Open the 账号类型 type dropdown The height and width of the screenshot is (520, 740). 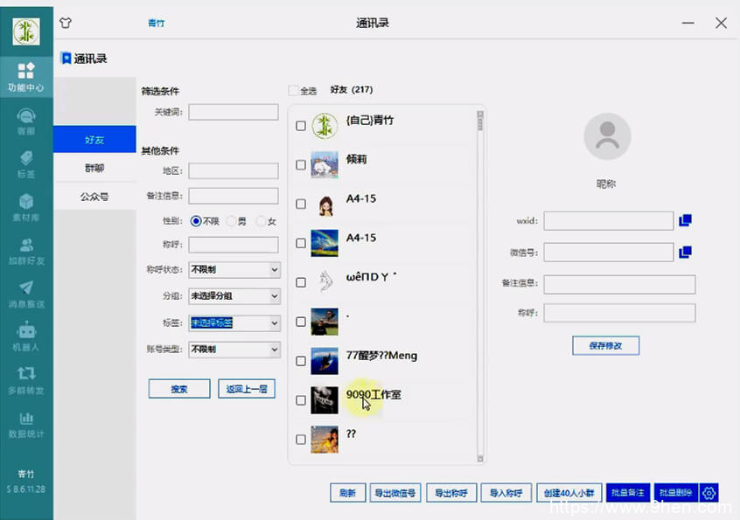(234, 349)
